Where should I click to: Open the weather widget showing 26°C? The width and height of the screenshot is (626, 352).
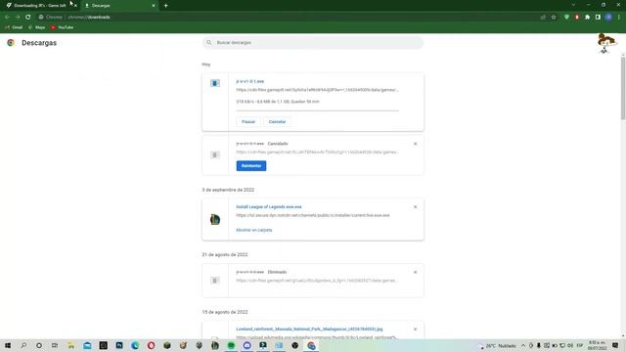[498, 345]
